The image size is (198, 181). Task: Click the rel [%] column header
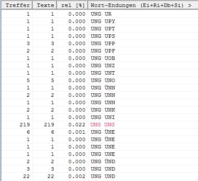click(x=73, y=5)
